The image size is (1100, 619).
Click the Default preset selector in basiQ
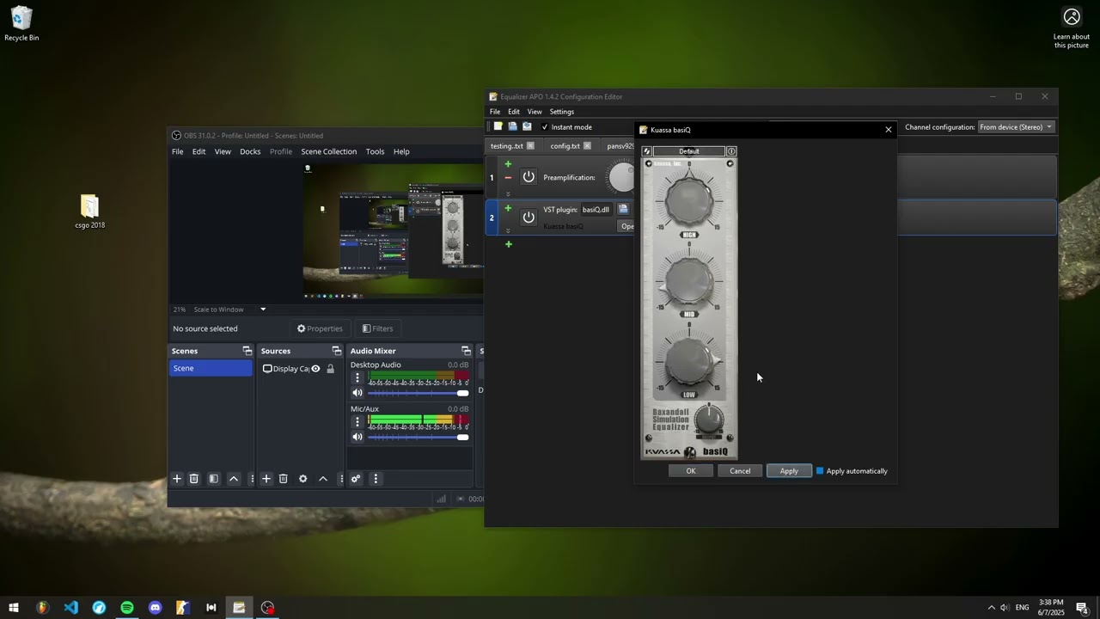pyautogui.click(x=689, y=151)
